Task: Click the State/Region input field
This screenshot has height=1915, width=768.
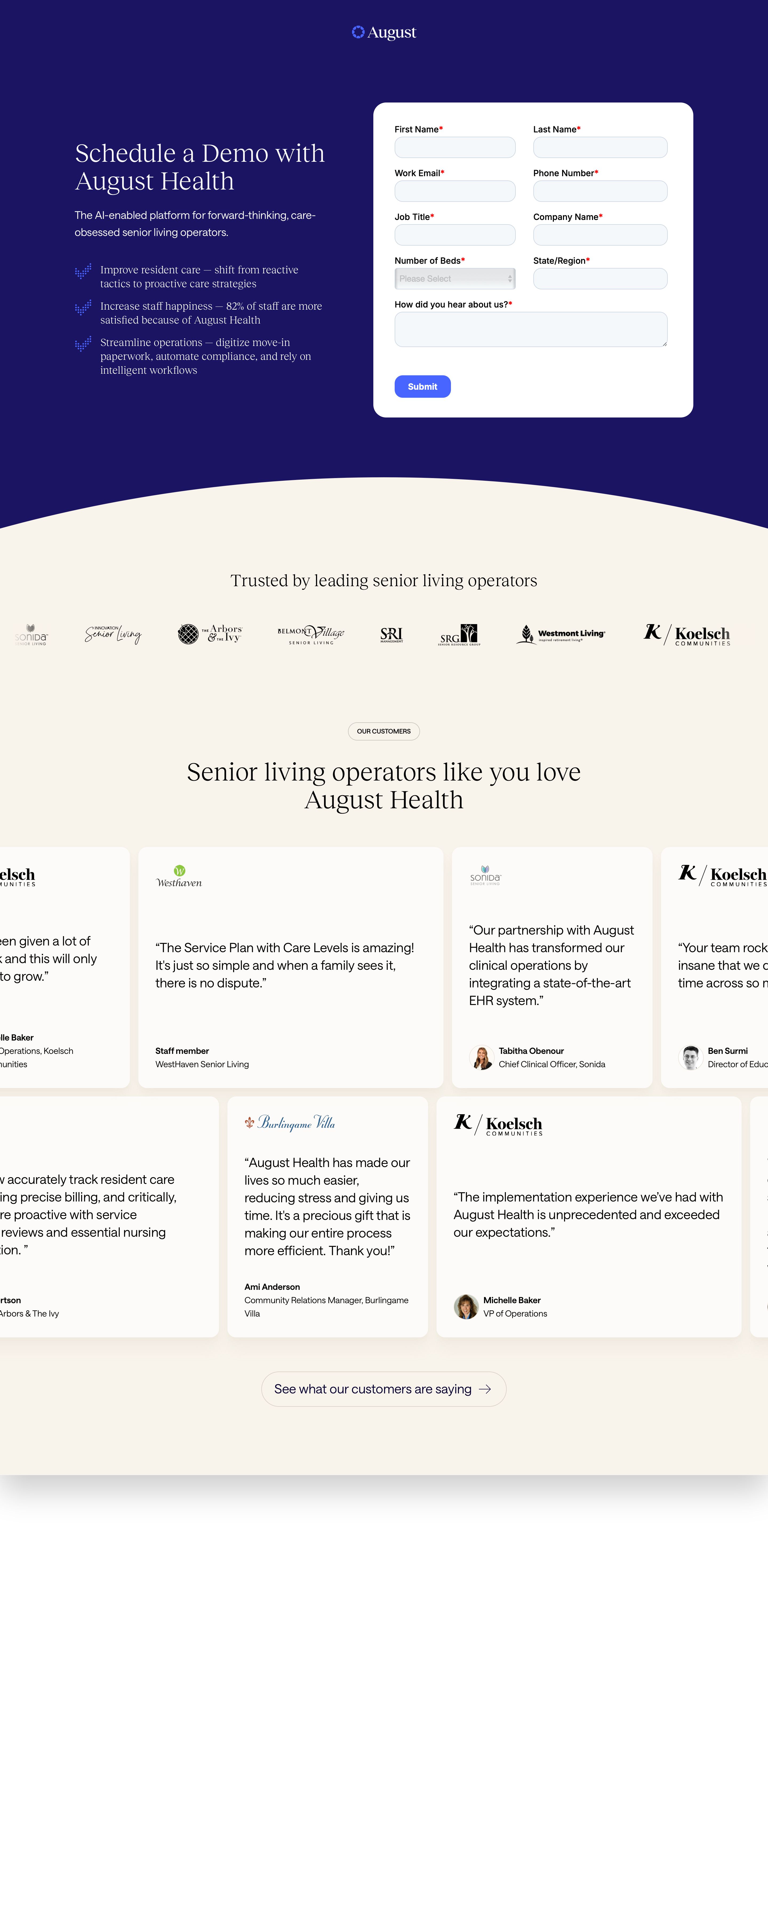Action: (x=600, y=279)
